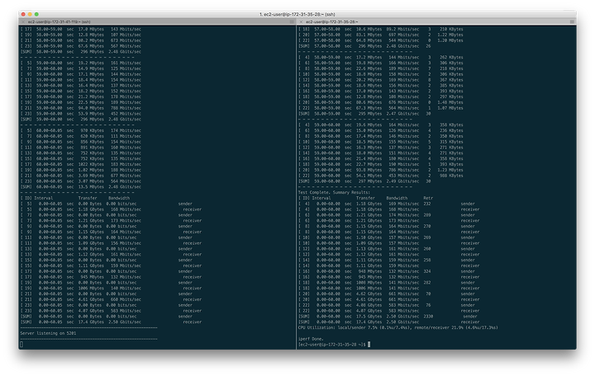
Task: Click retransmit count 232 for stream 4
Action: point(427,204)
